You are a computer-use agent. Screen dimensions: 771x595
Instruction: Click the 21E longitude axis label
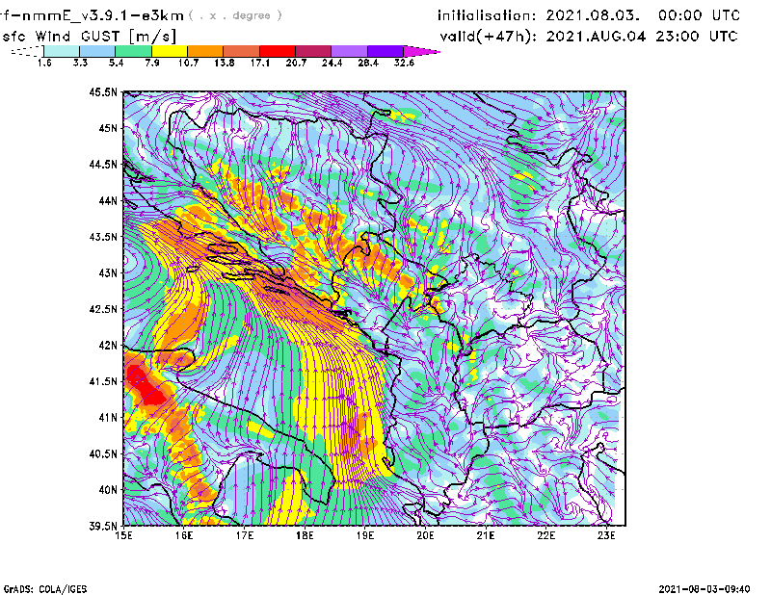click(x=486, y=535)
